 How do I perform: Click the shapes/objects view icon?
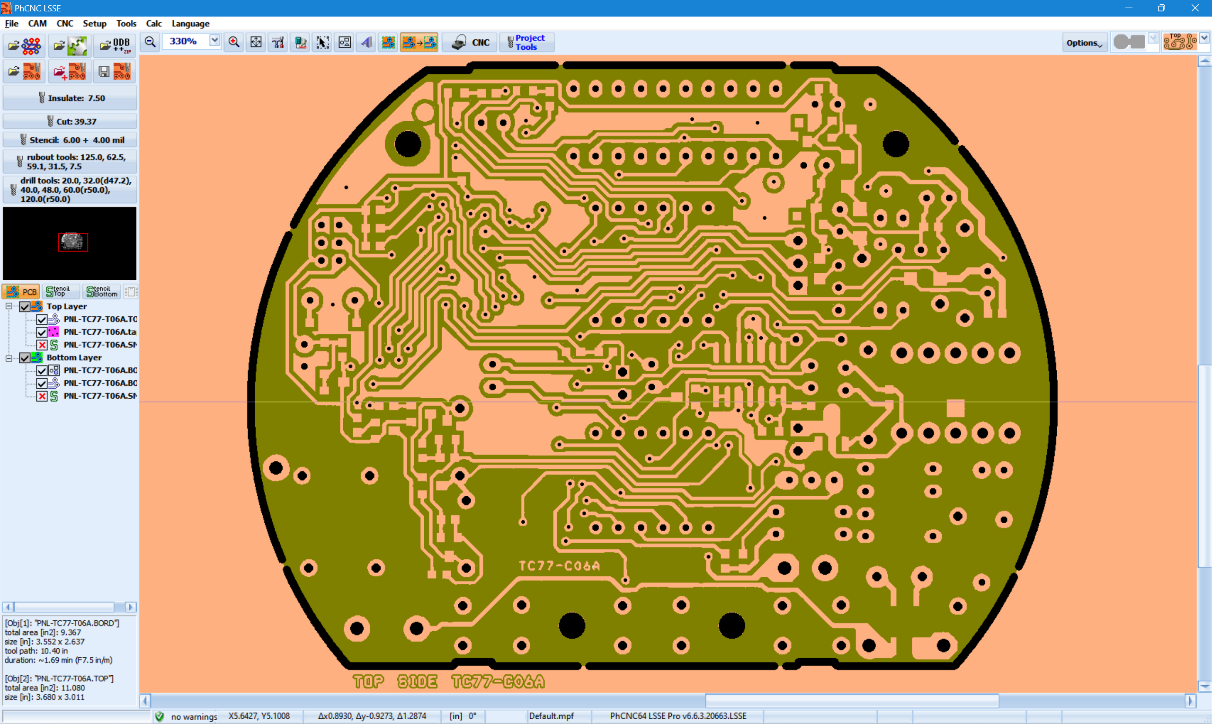pyautogui.click(x=345, y=43)
